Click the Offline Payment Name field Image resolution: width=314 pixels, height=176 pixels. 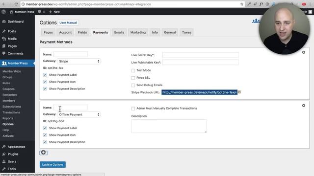pyautogui.click(x=70, y=108)
